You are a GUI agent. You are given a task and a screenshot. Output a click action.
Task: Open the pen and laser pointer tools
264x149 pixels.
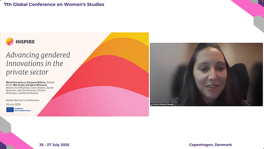pyautogui.click(x=9, y=115)
